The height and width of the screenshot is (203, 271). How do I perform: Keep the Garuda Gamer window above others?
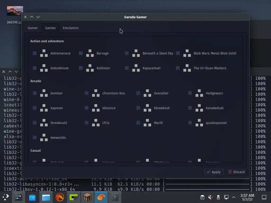(x=32, y=17)
